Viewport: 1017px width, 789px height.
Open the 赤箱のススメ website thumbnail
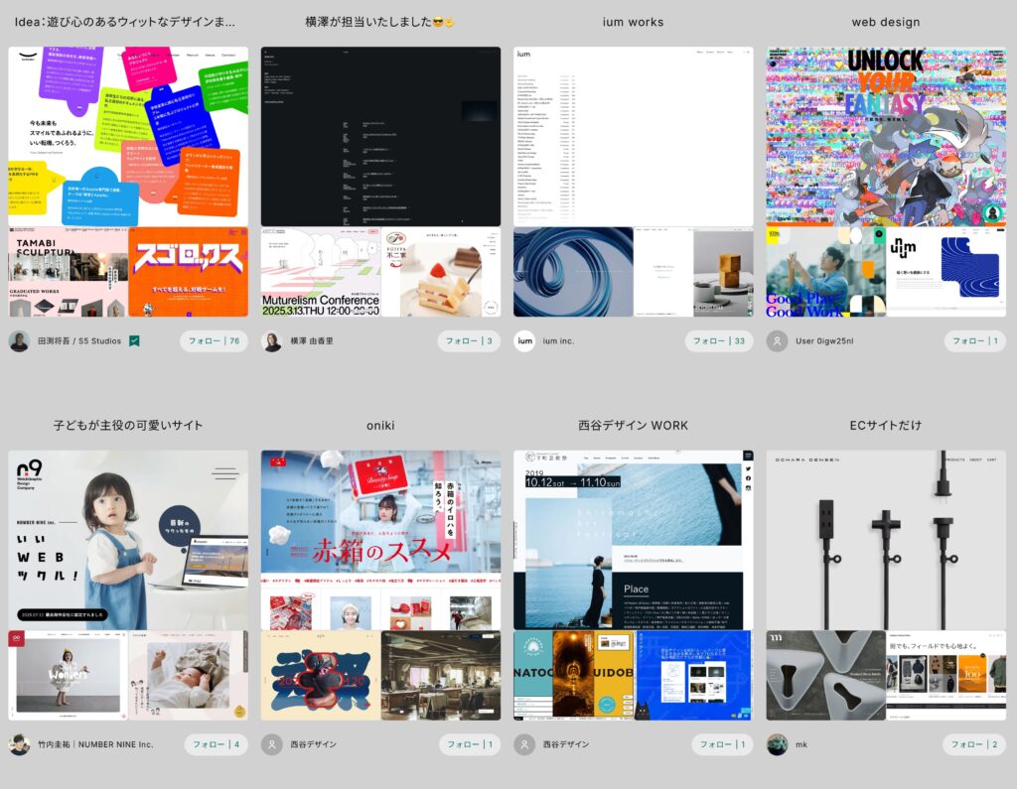[x=380, y=539]
